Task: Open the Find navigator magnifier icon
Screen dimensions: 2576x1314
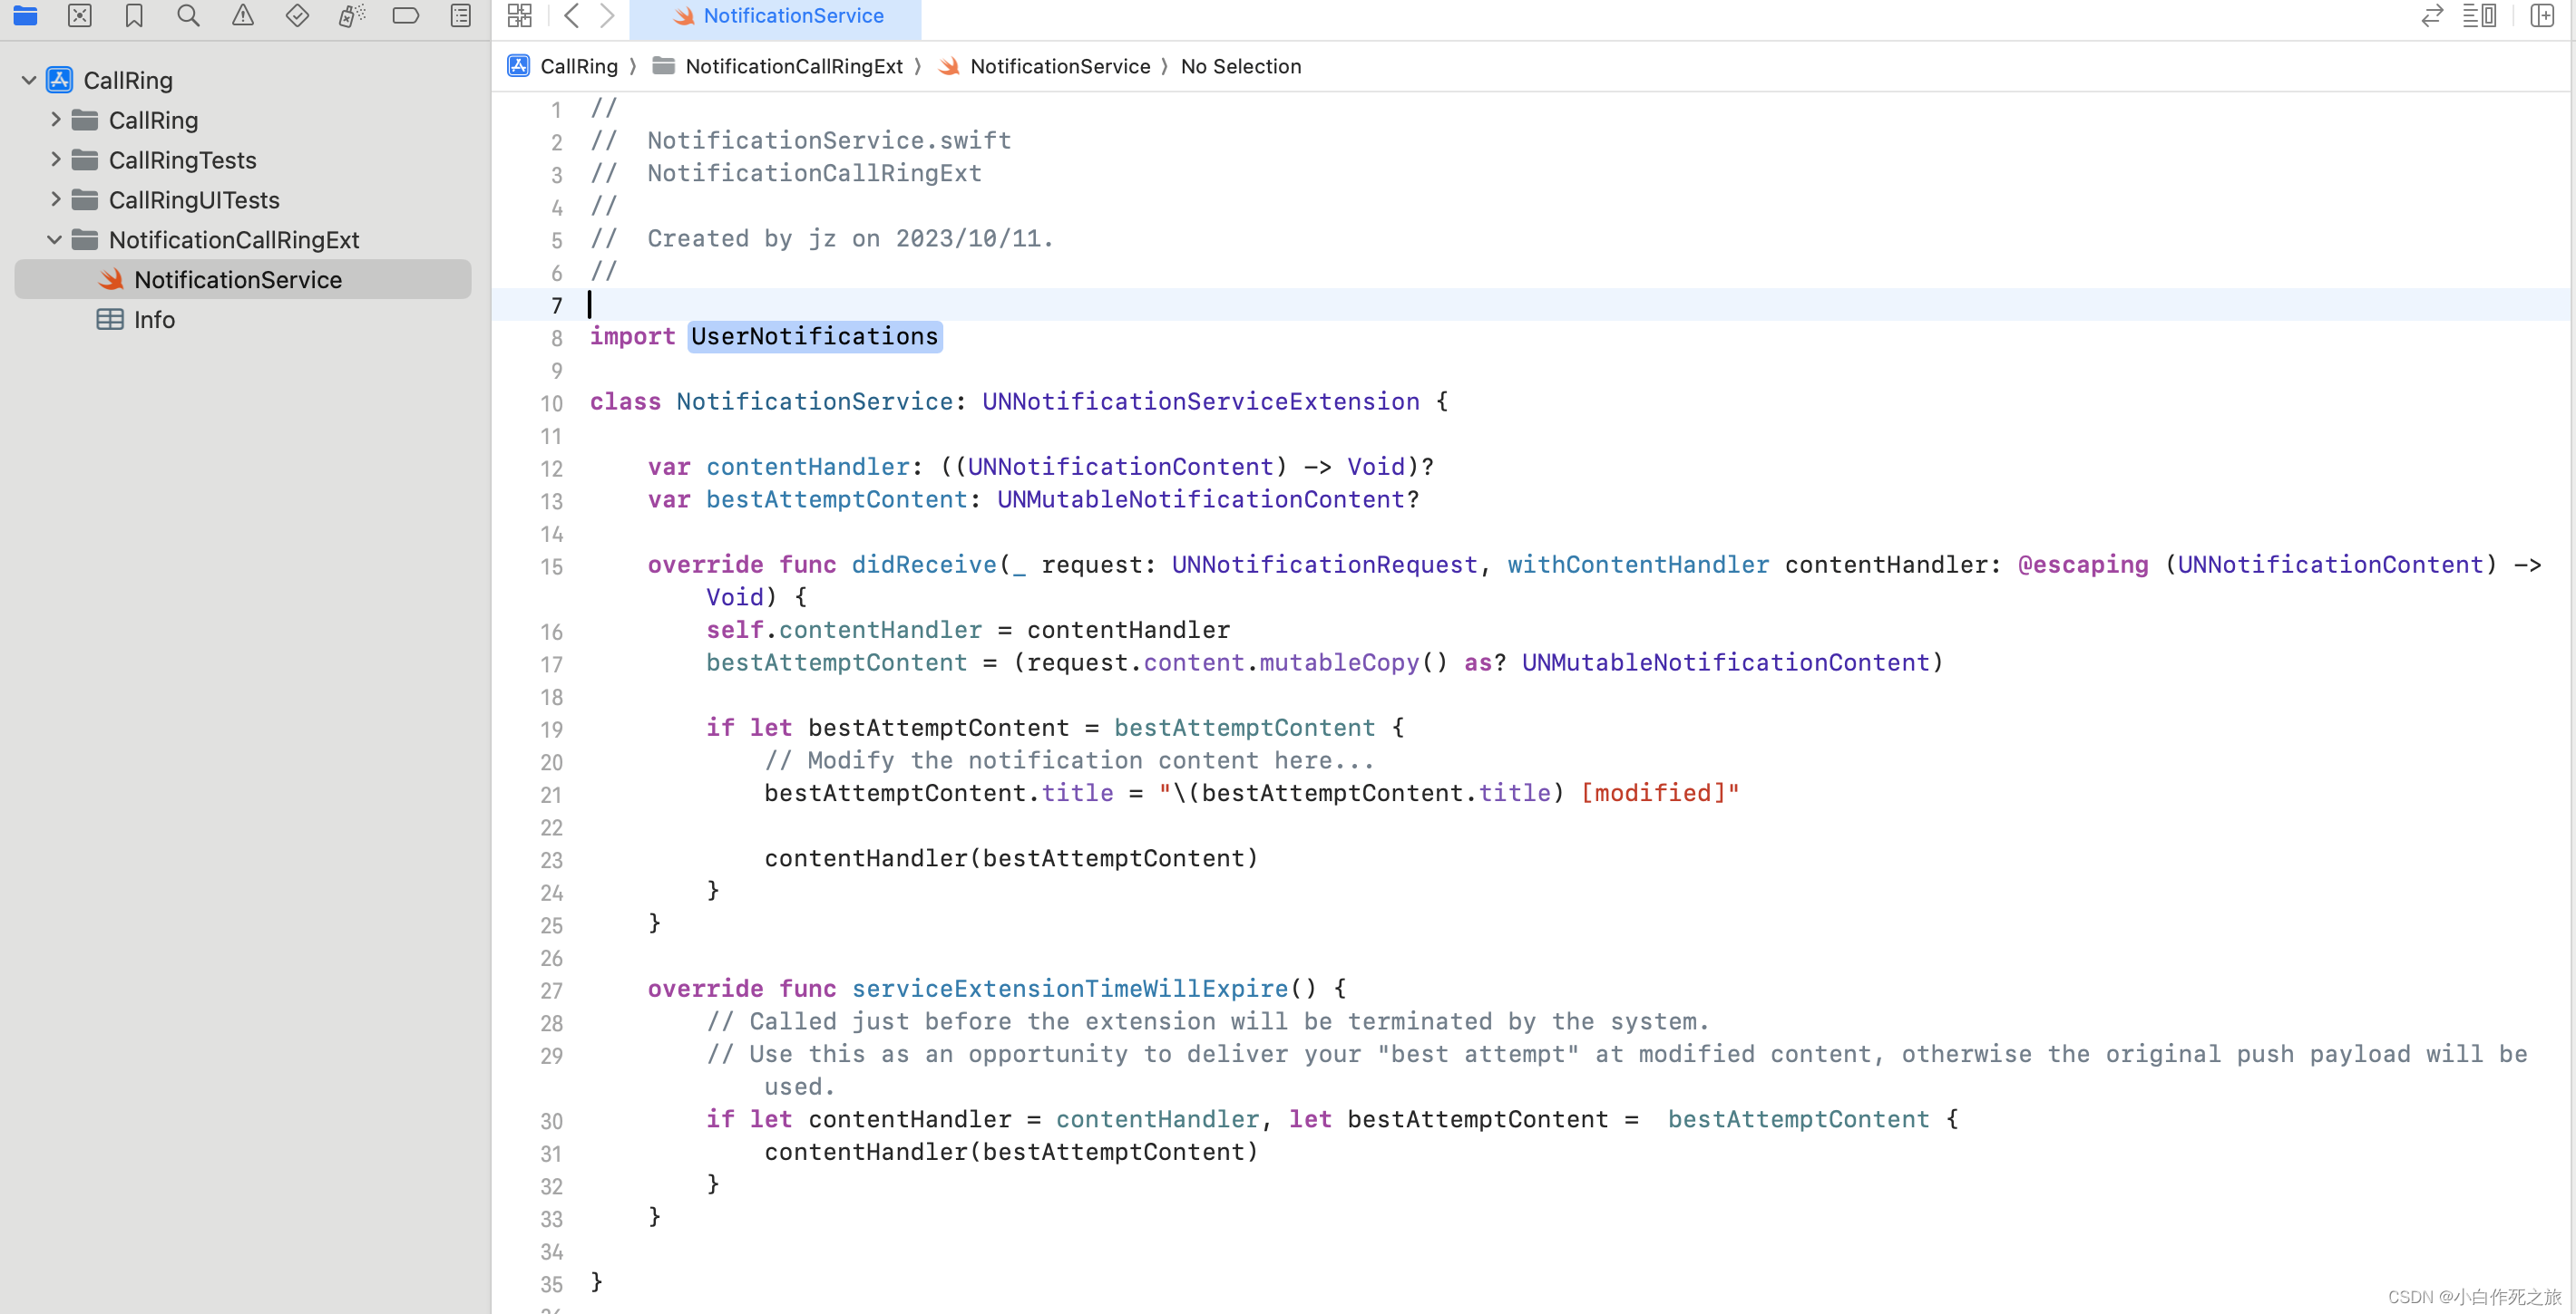Action: 188,15
